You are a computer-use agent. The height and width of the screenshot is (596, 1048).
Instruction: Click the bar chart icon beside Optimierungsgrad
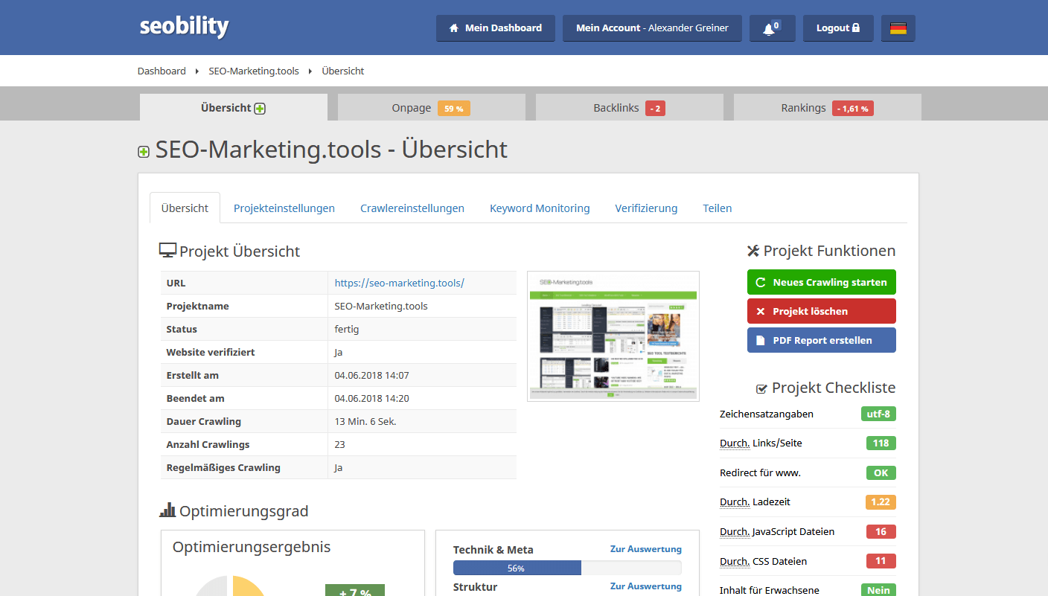[x=167, y=510]
